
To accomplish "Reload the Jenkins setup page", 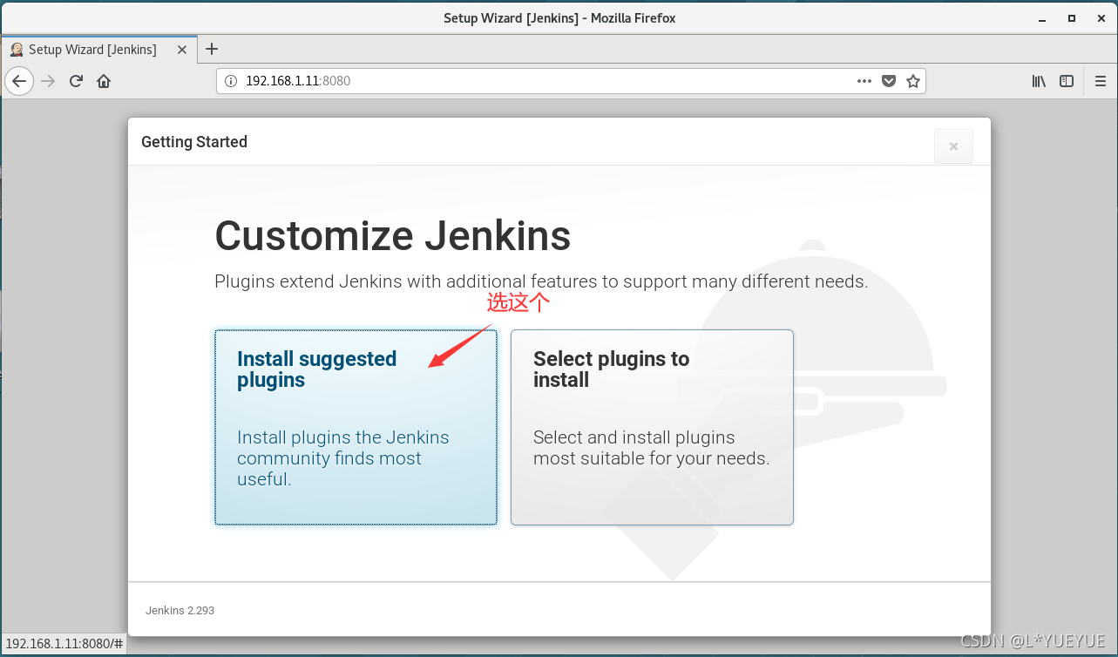I will click(x=76, y=81).
